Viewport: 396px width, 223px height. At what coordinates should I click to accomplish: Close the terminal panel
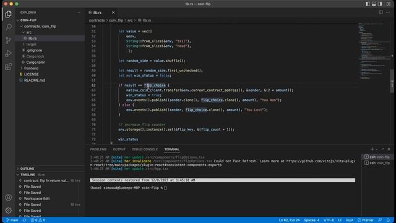(x=389, y=149)
